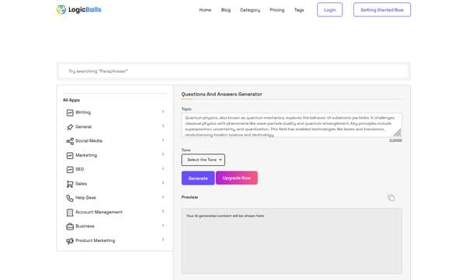Image resolution: width=466 pixels, height=280 pixels.
Task: Click the Help Desk phone icon
Action: (70, 198)
